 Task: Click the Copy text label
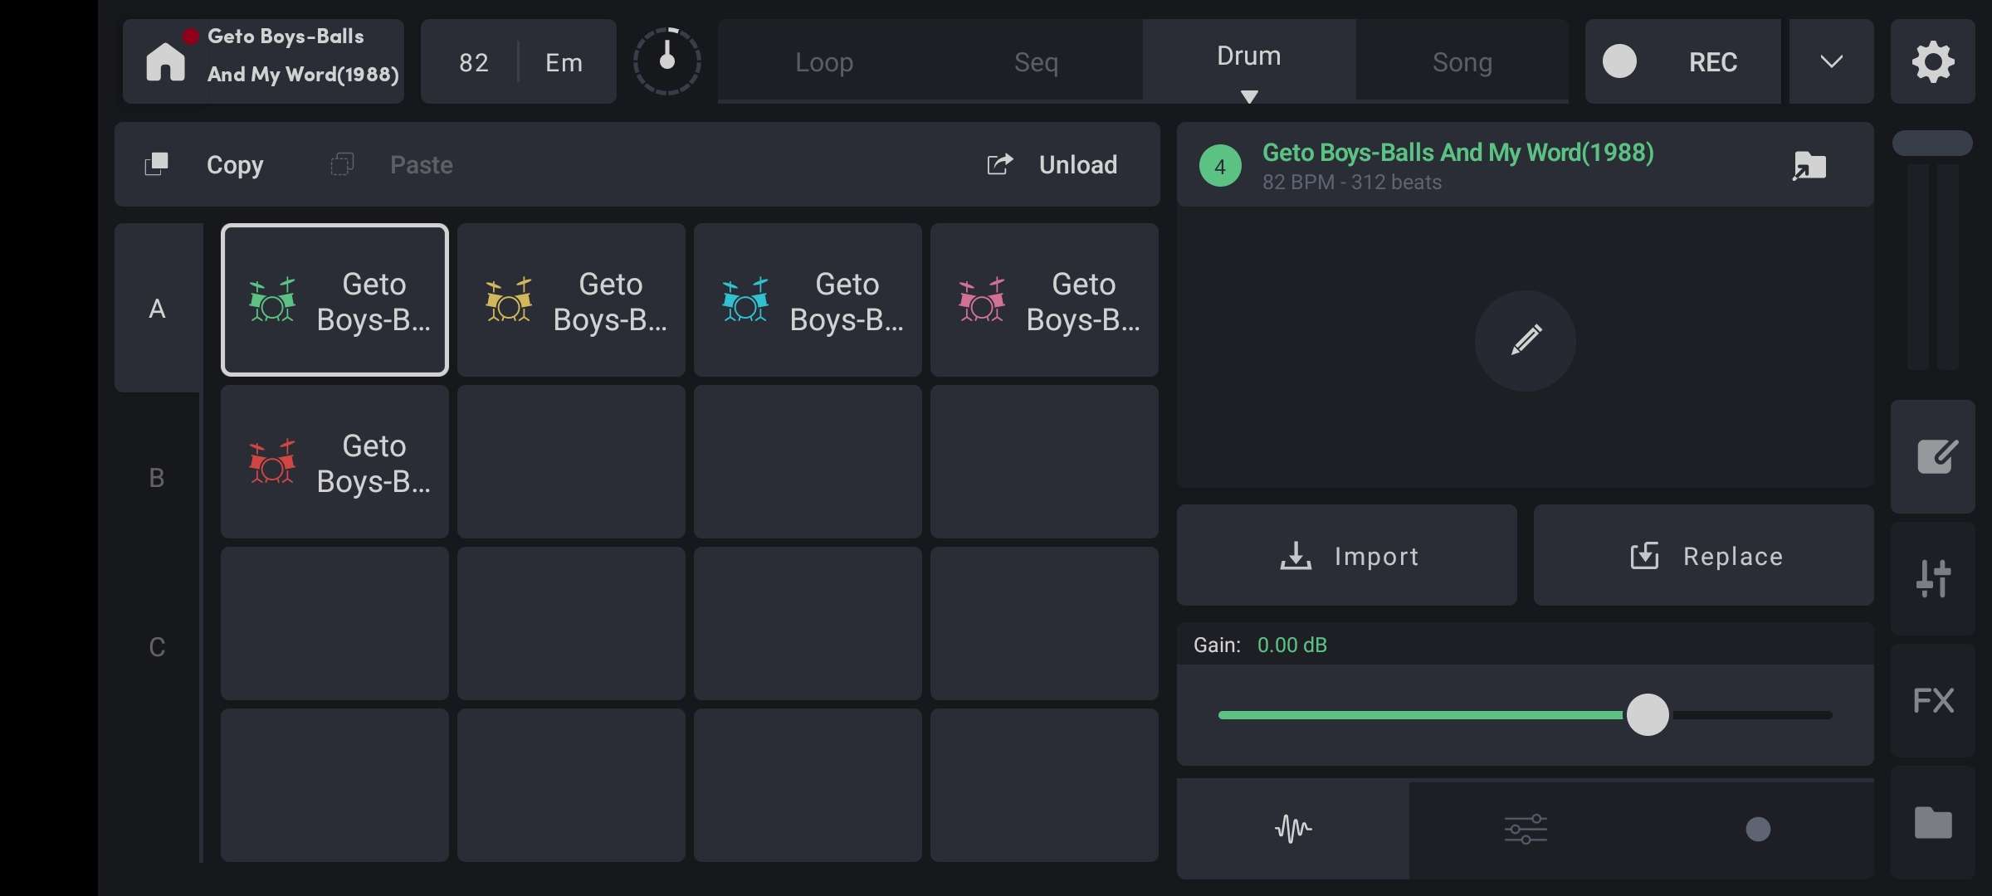click(235, 165)
